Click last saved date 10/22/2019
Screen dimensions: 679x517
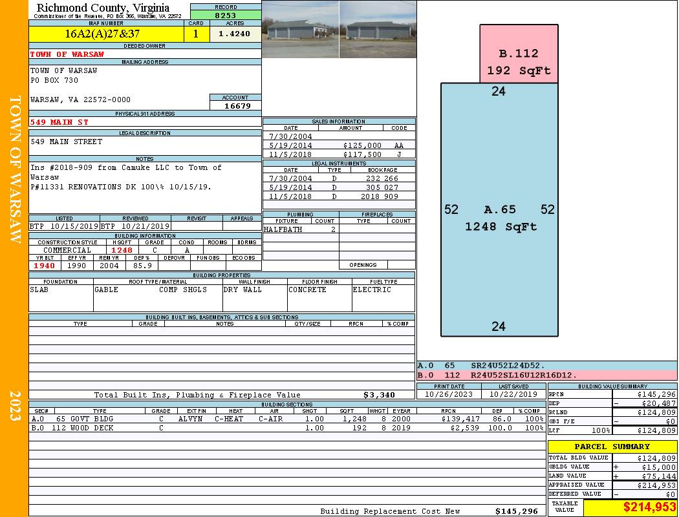coord(513,395)
